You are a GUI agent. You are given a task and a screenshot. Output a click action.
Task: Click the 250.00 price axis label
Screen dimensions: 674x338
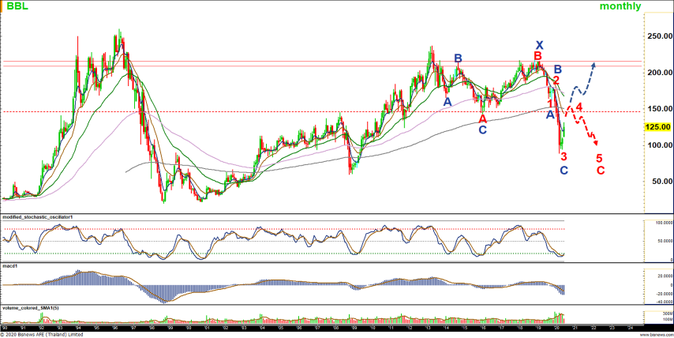(657, 36)
